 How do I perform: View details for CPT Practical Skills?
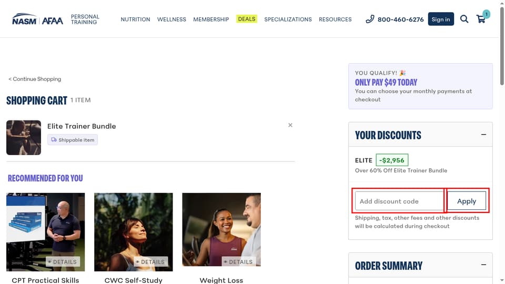[x=63, y=262]
